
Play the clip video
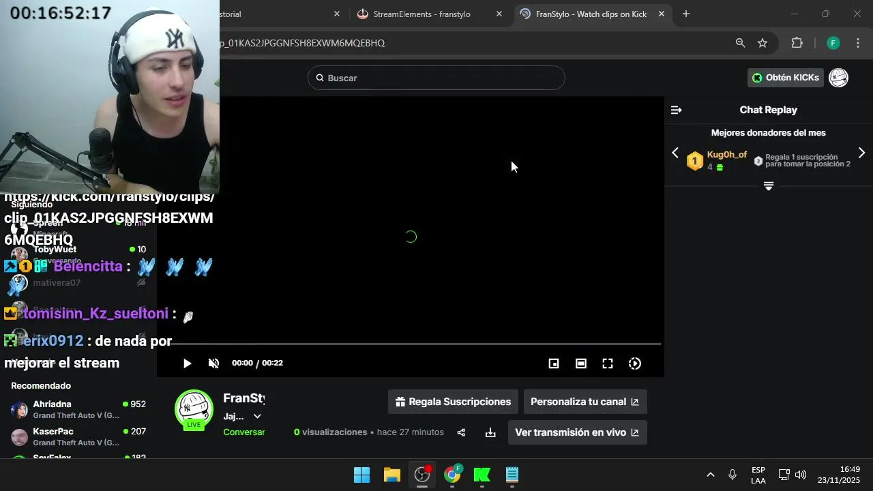(187, 363)
